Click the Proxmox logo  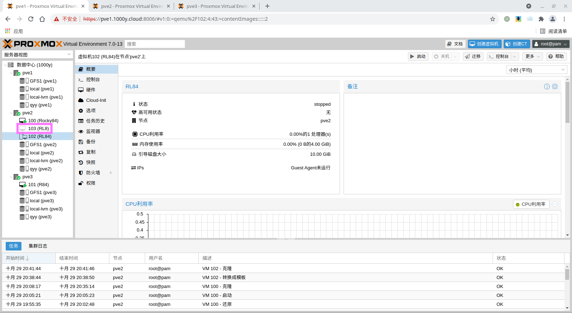coord(33,44)
